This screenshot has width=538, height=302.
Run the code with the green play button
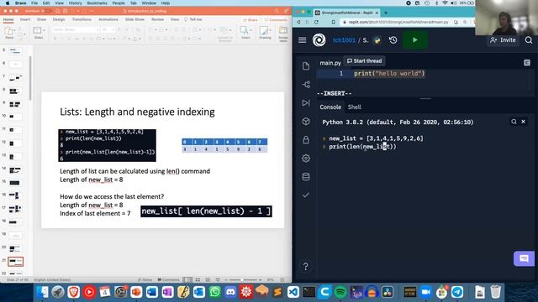point(414,40)
